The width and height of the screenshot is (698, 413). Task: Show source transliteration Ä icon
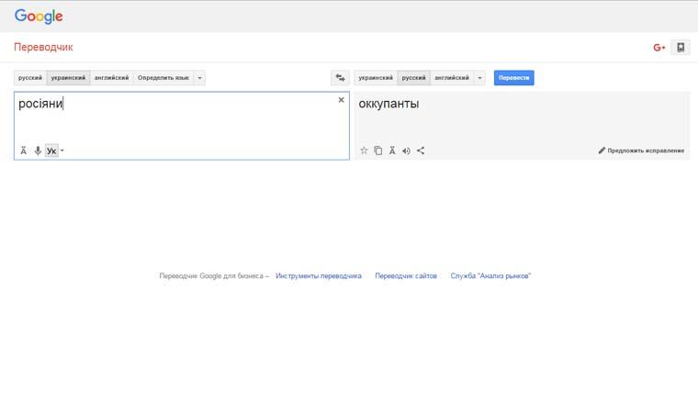click(x=24, y=151)
